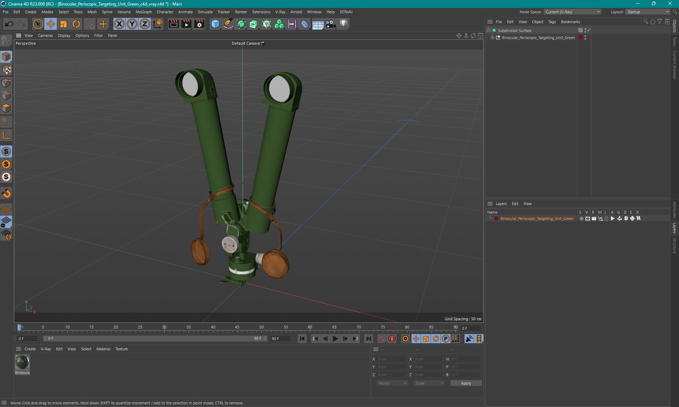The image size is (679, 407).
Task: Click the Undo arrow icon
Action: (9, 24)
